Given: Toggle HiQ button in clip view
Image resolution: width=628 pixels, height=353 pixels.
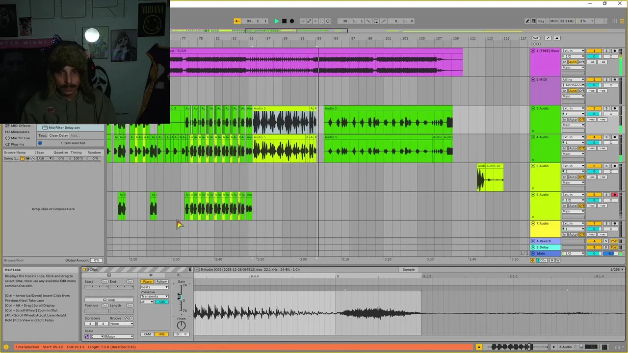Looking at the screenshot, I should tap(161, 334).
